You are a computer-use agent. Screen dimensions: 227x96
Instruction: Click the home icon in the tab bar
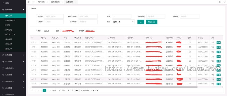click(x=34, y=2)
